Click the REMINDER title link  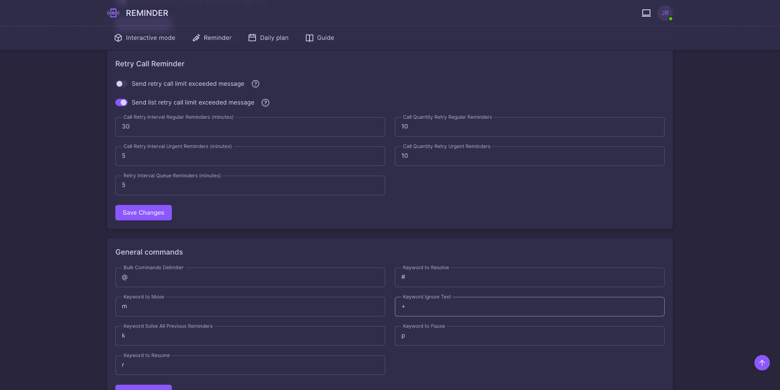[x=147, y=13]
